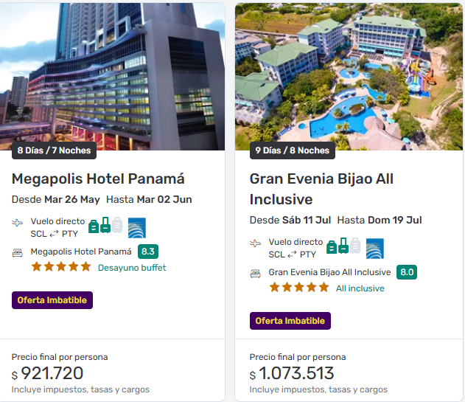465x402 pixels.
Task: Click the bed icon beside Gran Evenia Bijao
Action: 256,273
